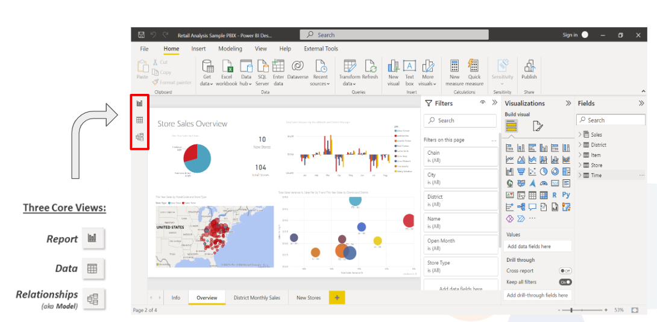Image resolution: width=657 pixels, height=322 pixels.
Task: Click SQL Server in the ribbon
Action: click(262, 73)
